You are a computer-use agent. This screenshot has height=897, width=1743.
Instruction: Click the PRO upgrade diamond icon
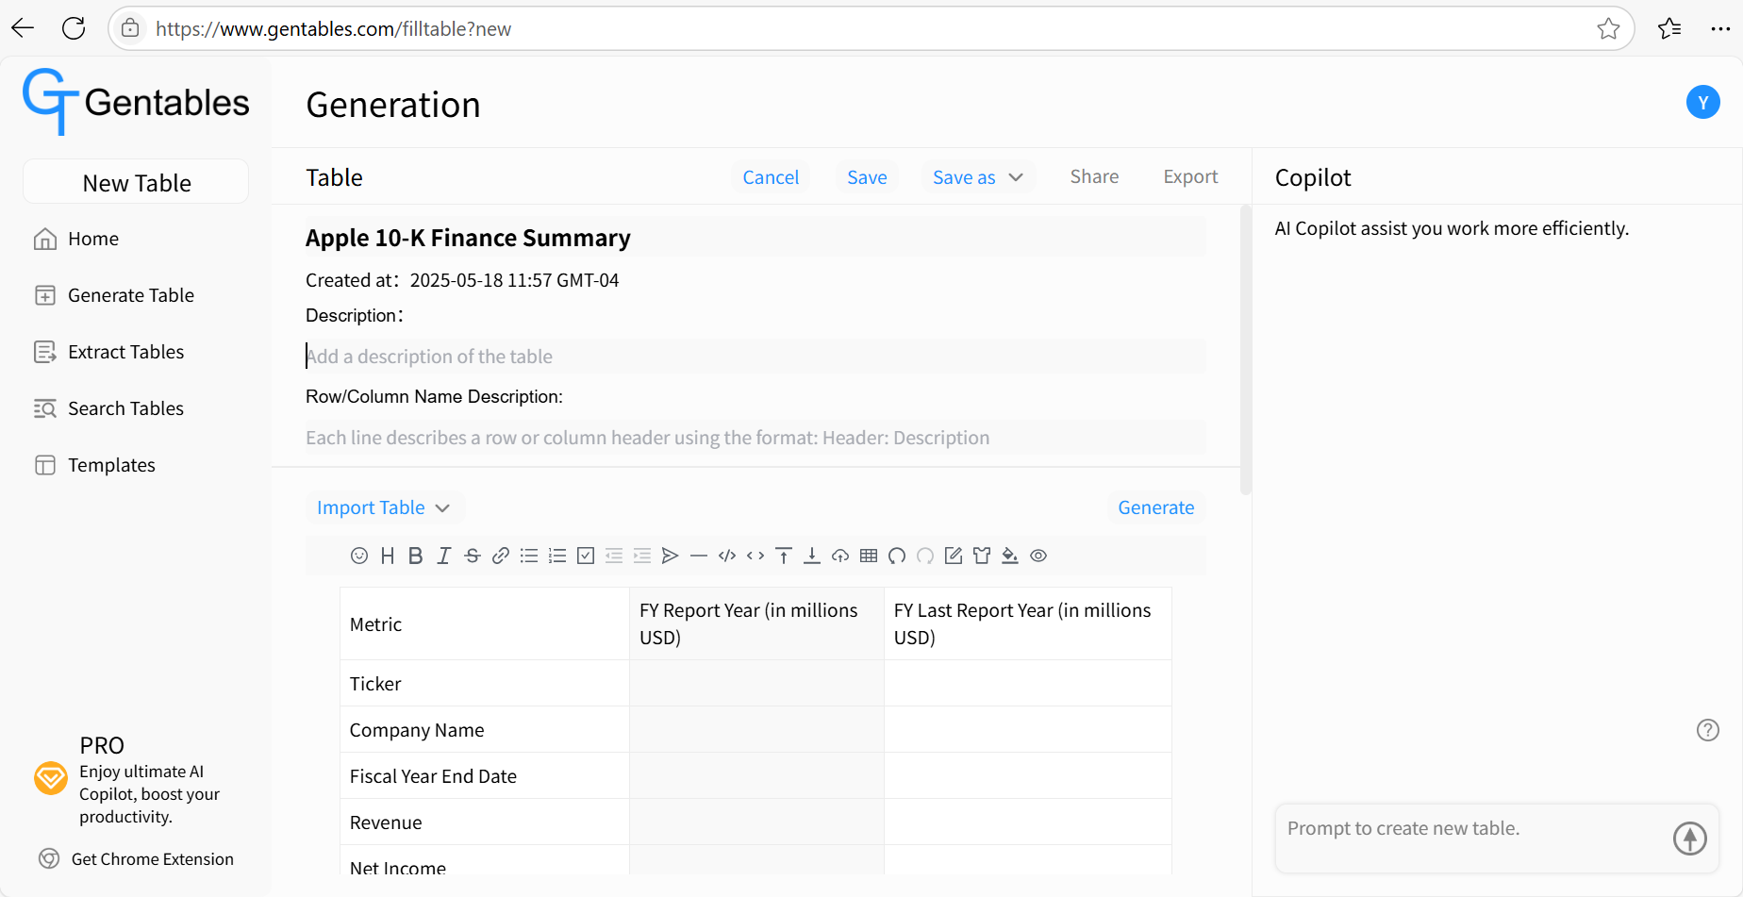tap(51, 779)
